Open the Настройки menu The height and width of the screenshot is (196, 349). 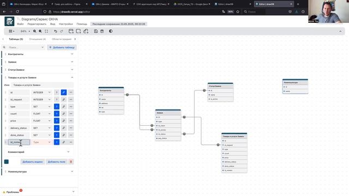[65, 24]
